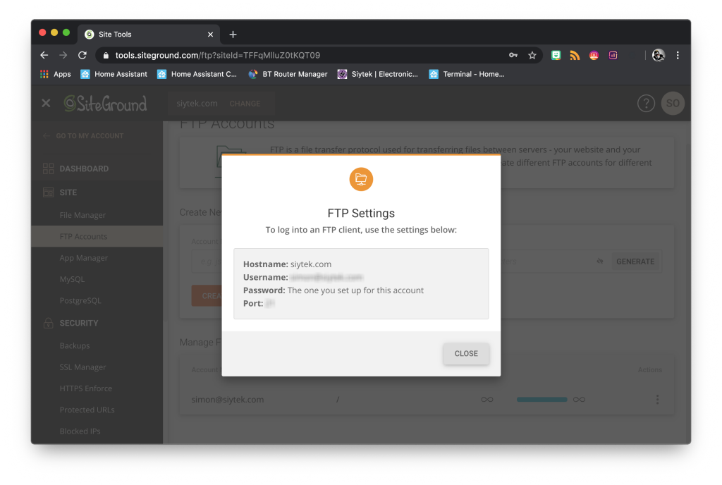Open Protected URLs in the sidebar
Viewport: 722px width, 485px height.
87,410
